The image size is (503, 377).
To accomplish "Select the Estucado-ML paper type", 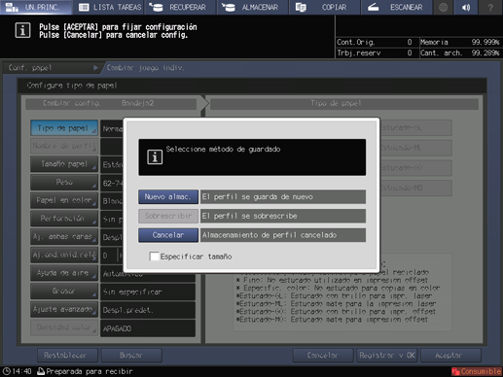I will pos(415,148).
